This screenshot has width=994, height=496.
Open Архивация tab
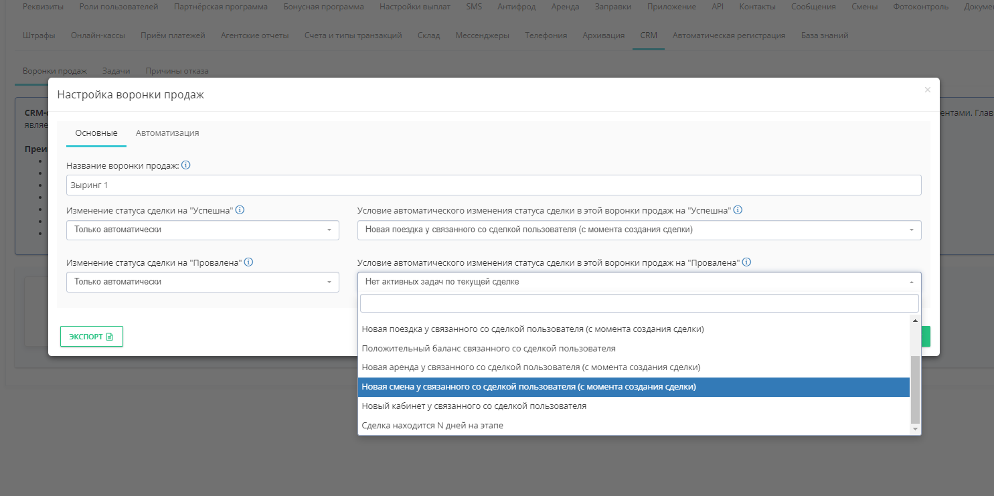tap(604, 35)
